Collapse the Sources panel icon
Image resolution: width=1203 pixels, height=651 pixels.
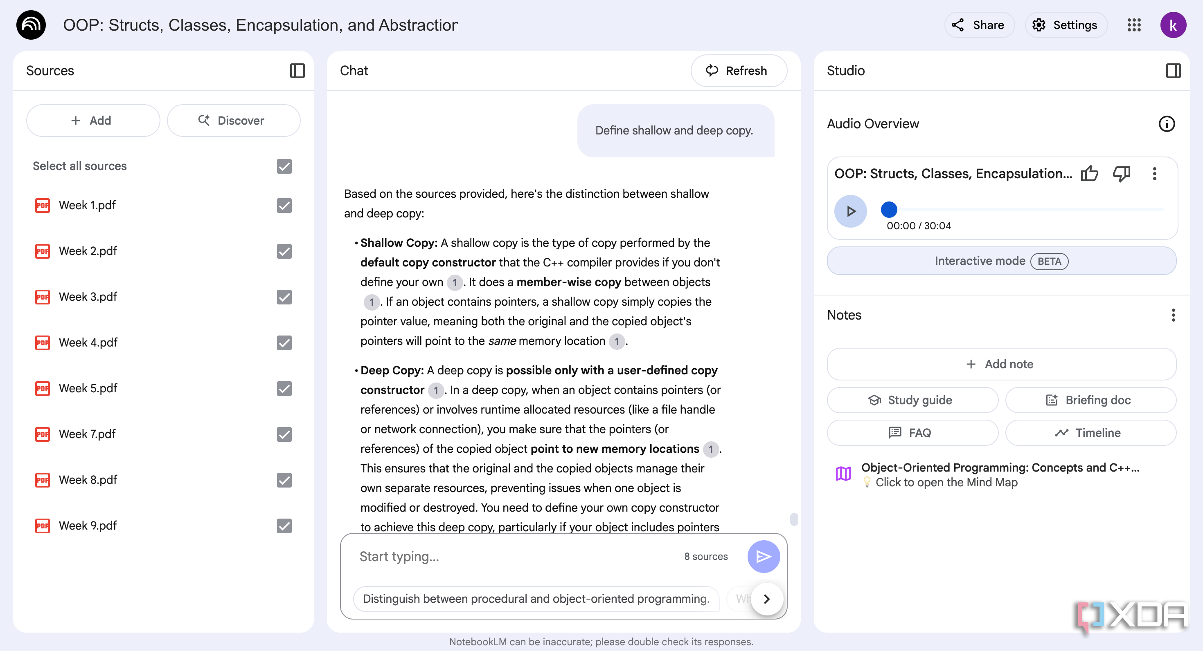pos(297,70)
